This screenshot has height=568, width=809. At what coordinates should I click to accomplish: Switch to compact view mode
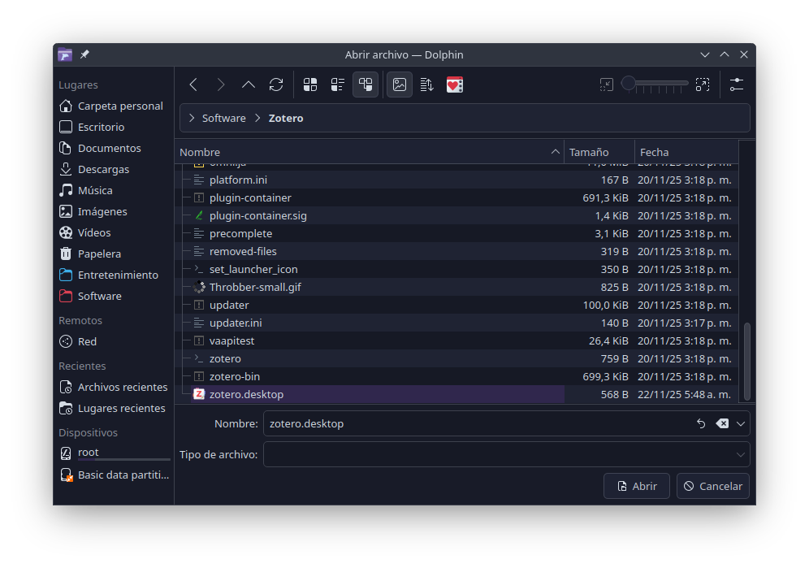click(338, 85)
